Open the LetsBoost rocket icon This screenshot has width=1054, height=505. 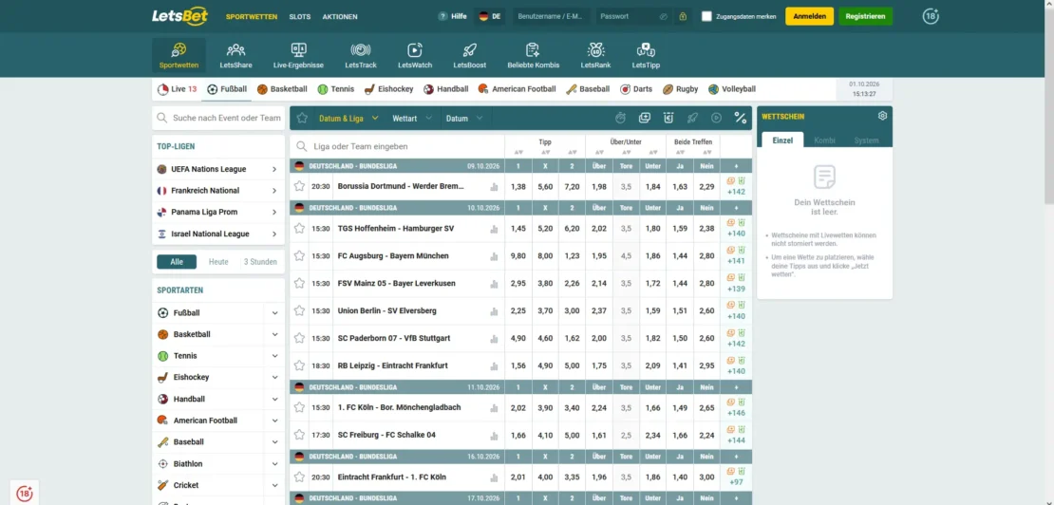[469, 49]
